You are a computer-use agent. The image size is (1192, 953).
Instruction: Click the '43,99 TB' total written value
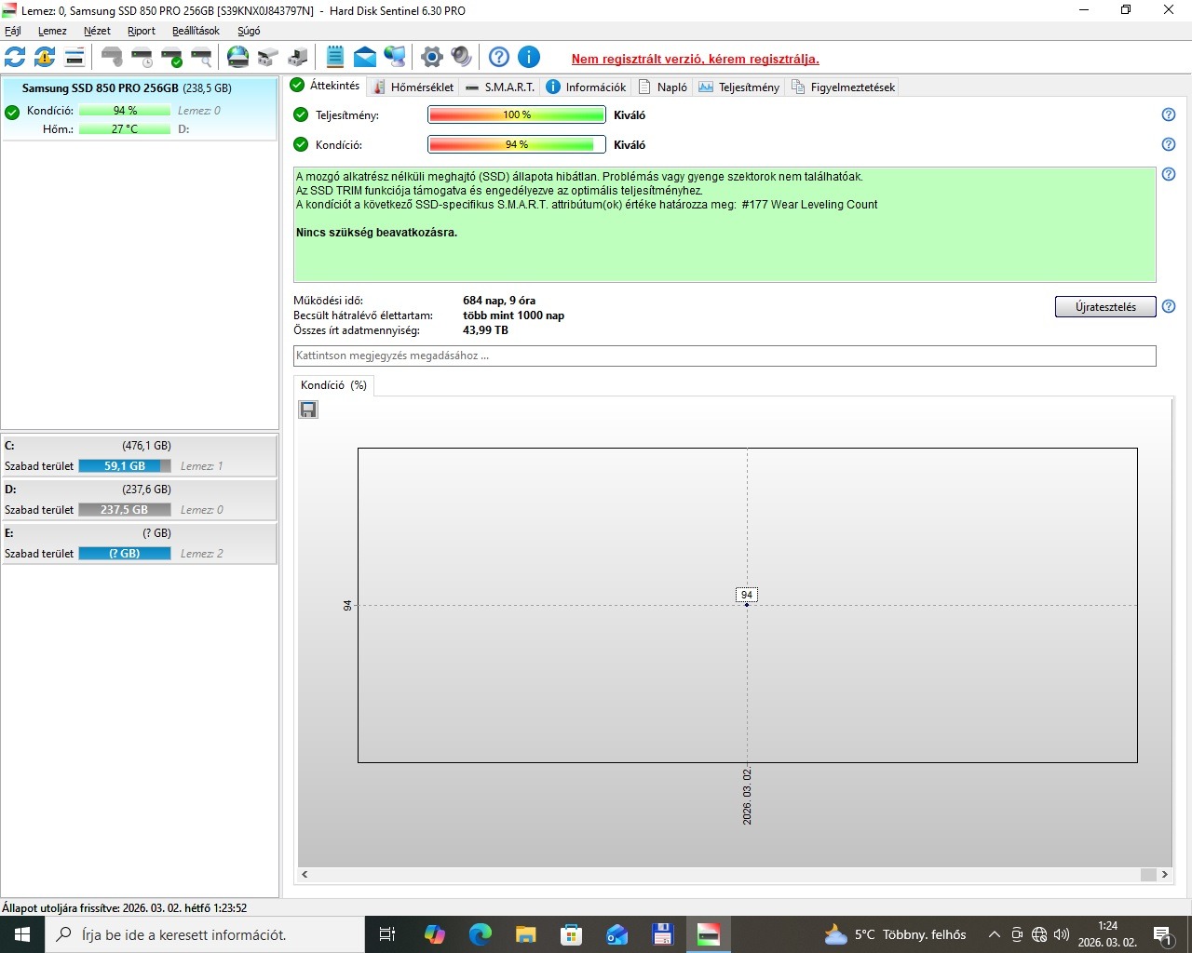(485, 330)
